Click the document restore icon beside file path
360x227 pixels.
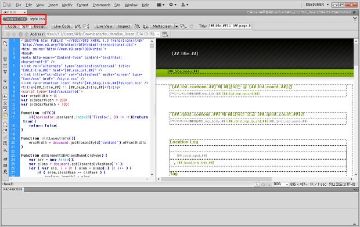point(355,12)
